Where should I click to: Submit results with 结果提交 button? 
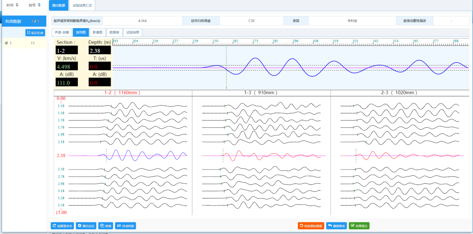tap(359, 226)
